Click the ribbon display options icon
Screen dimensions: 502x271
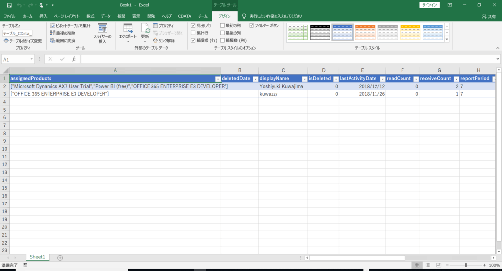coord(450,5)
